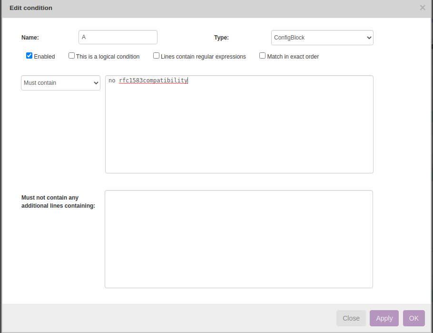
Task: Click the 'Enabled' label text
Action: point(44,57)
